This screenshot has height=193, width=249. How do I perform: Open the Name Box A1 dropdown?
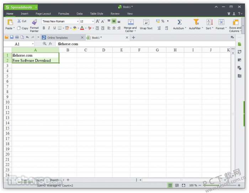tap(33, 44)
